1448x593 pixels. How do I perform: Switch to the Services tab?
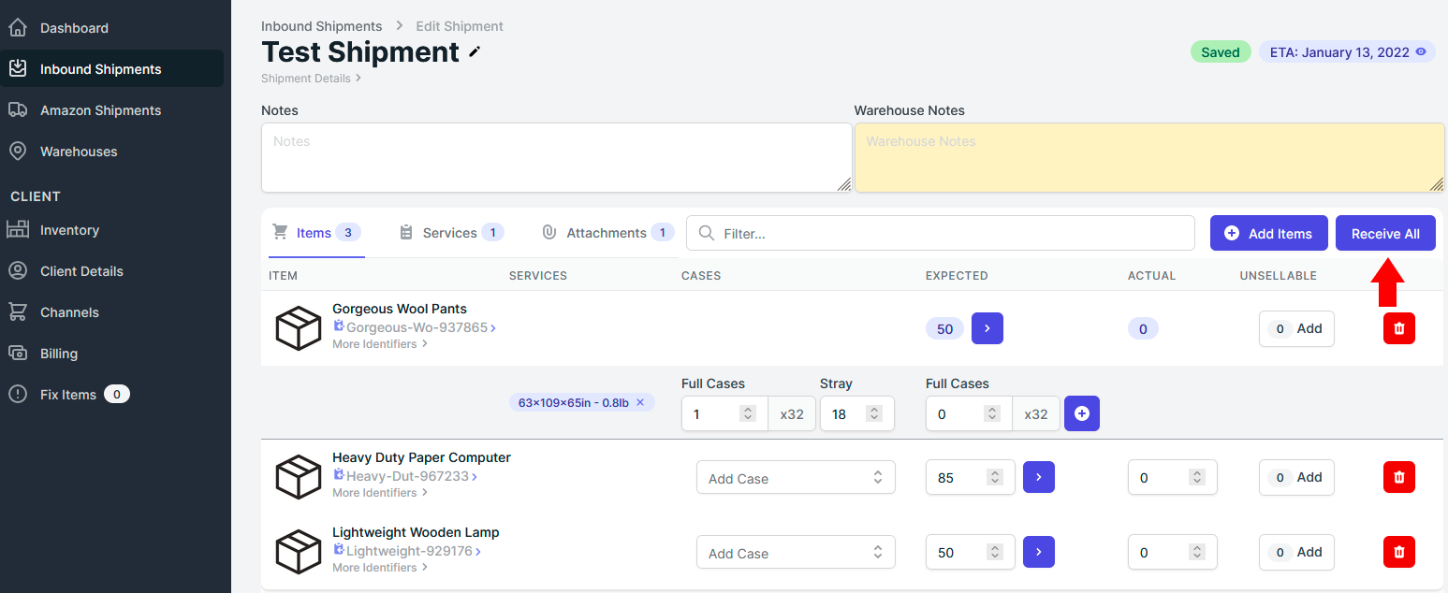pyautogui.click(x=451, y=233)
